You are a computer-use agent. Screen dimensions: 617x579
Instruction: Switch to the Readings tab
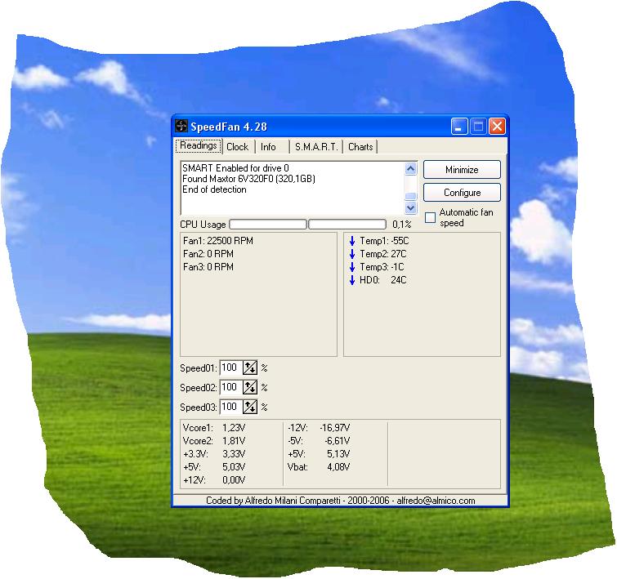click(199, 145)
